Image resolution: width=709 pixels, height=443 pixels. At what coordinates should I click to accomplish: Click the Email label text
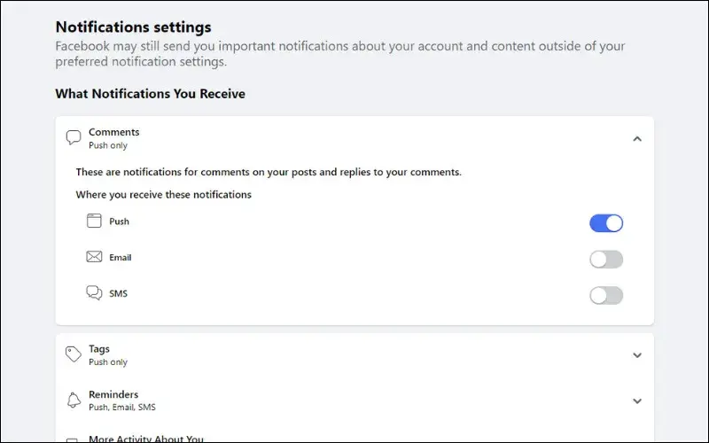tap(121, 257)
